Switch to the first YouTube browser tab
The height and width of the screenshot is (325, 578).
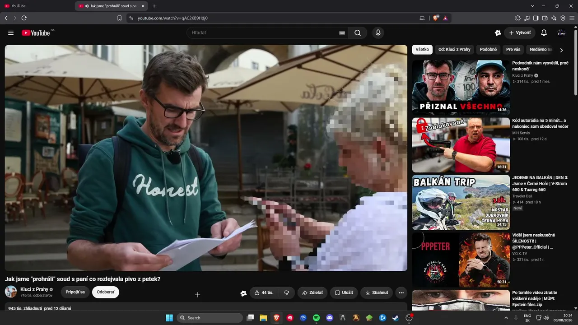tap(37, 6)
